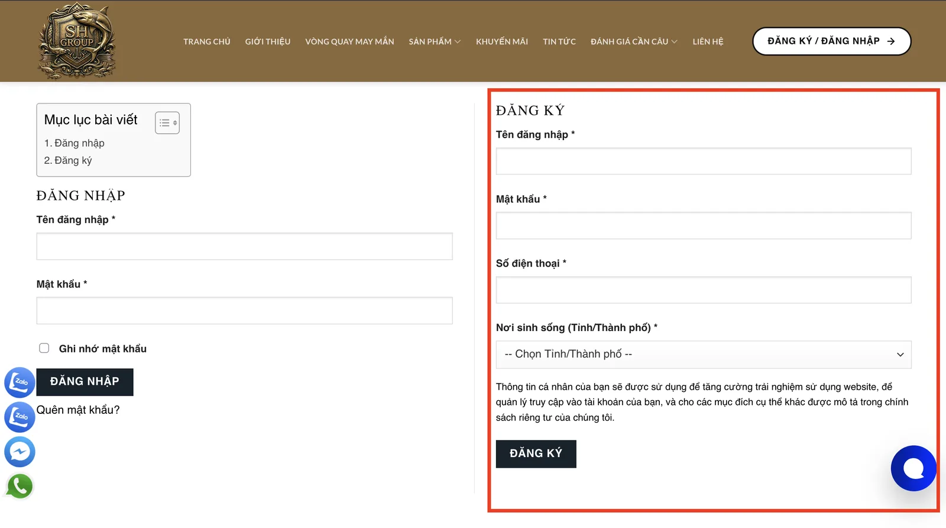Click the Quên mật khẩu? link

(x=78, y=410)
